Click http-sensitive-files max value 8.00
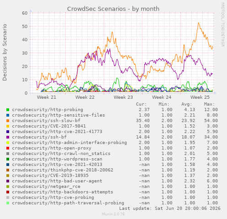This screenshot has width=227, height=219. point(212,115)
